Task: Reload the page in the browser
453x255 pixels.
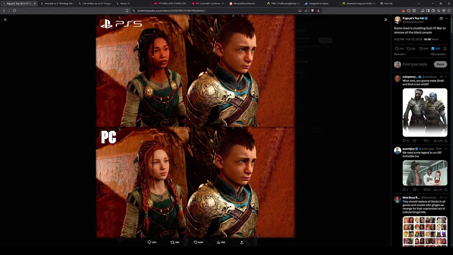Action: pos(15,11)
